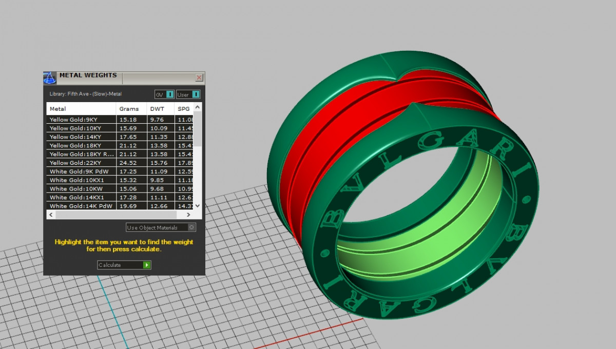Image resolution: width=616 pixels, height=349 pixels.
Task: Sort by the Metal column header
Action: pyautogui.click(x=81, y=109)
